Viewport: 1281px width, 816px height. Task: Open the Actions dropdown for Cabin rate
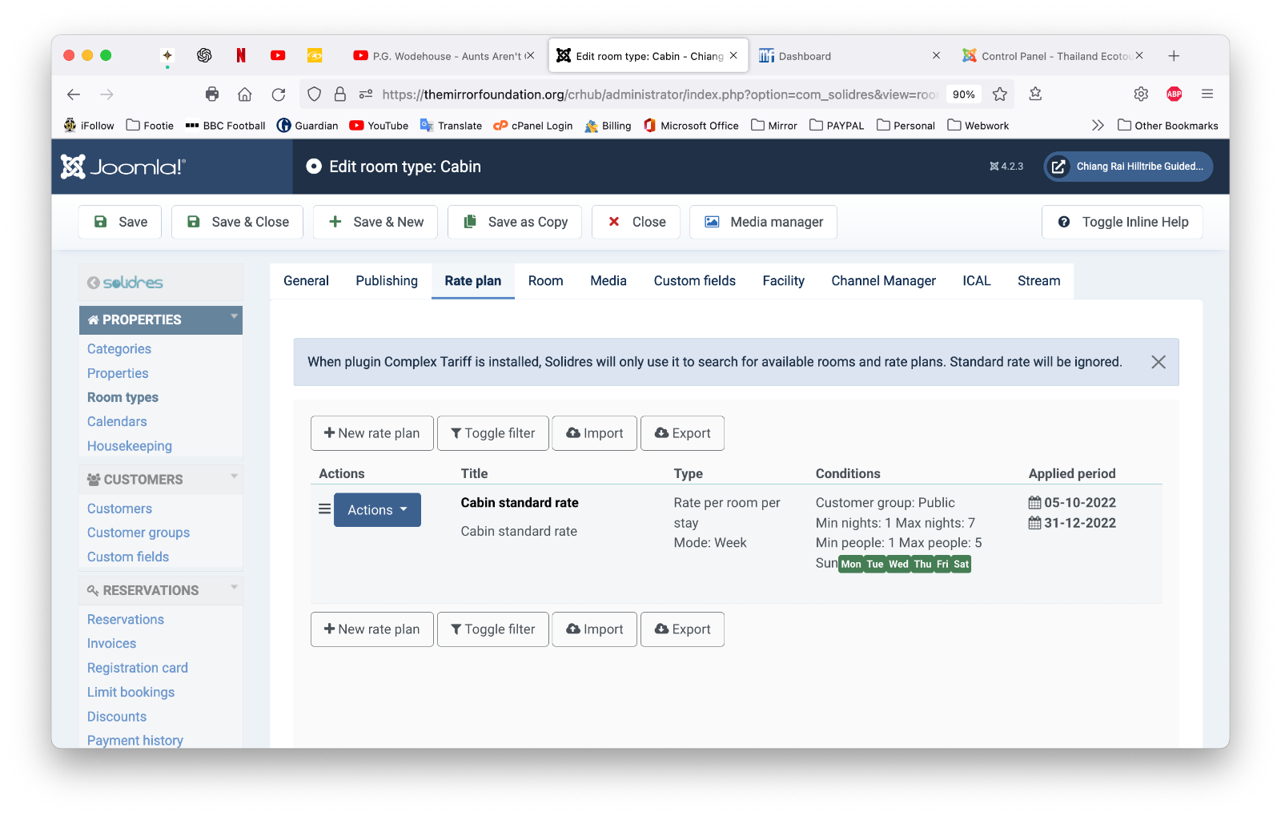coord(377,510)
